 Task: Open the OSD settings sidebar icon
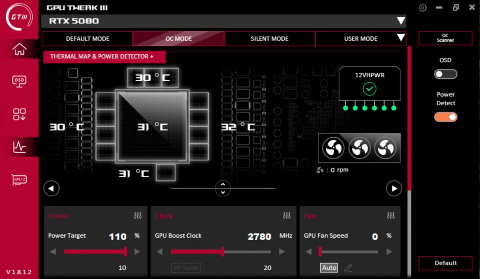[19, 81]
